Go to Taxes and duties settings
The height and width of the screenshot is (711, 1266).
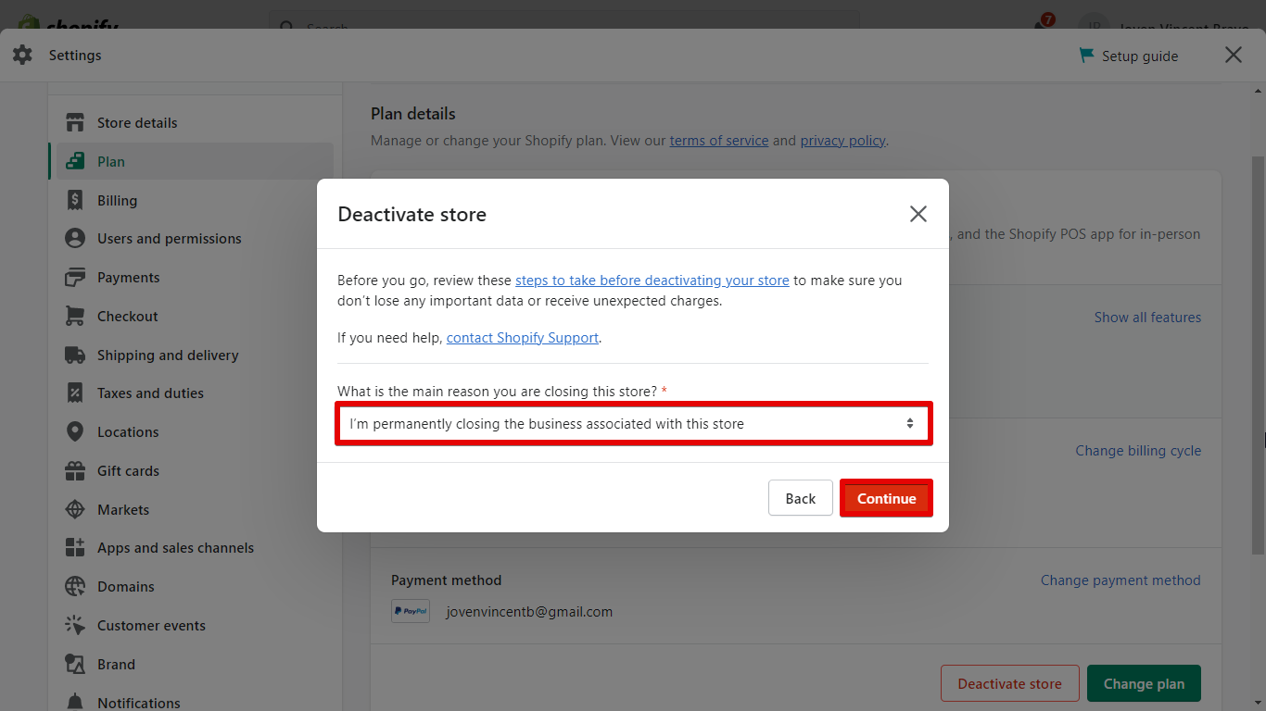pos(150,393)
